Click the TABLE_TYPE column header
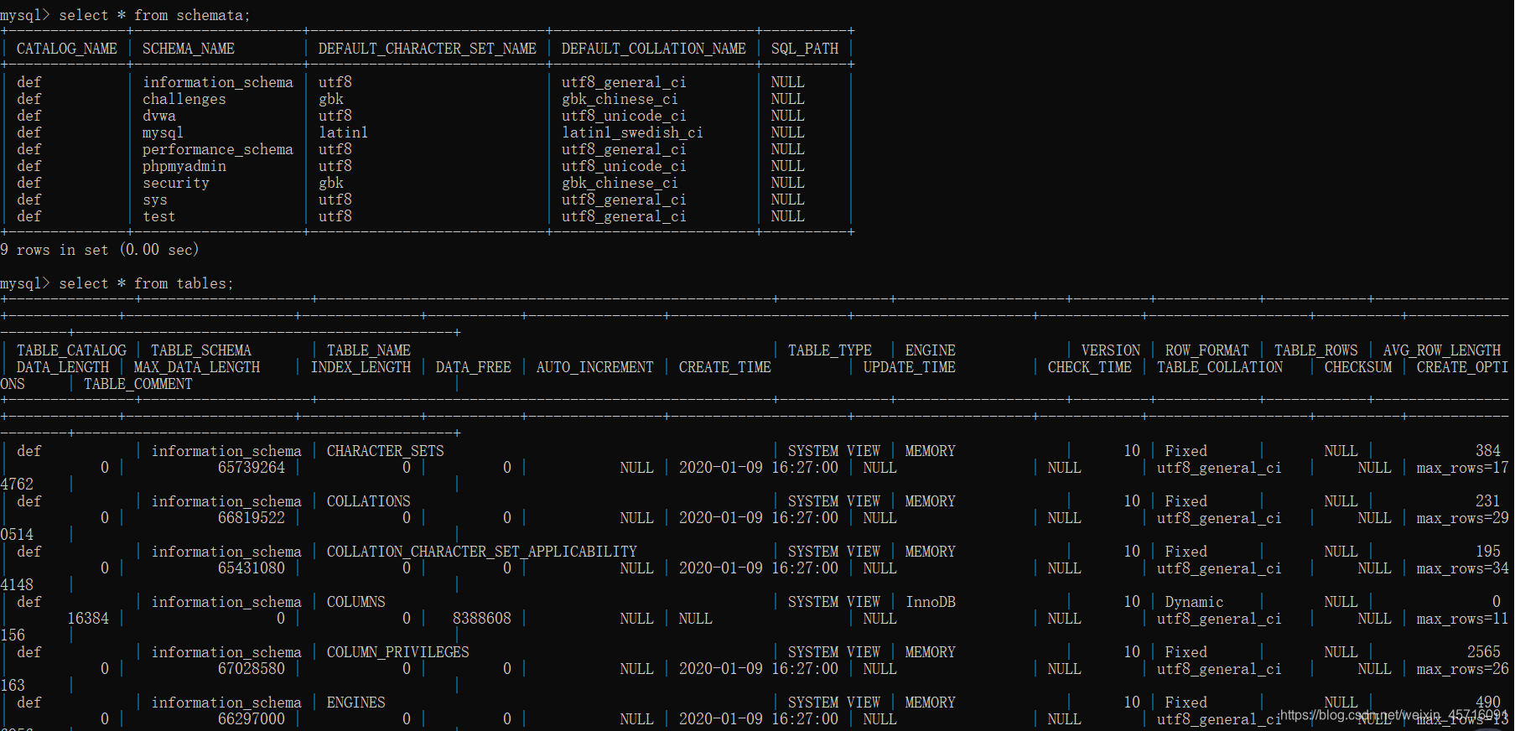 pos(830,350)
